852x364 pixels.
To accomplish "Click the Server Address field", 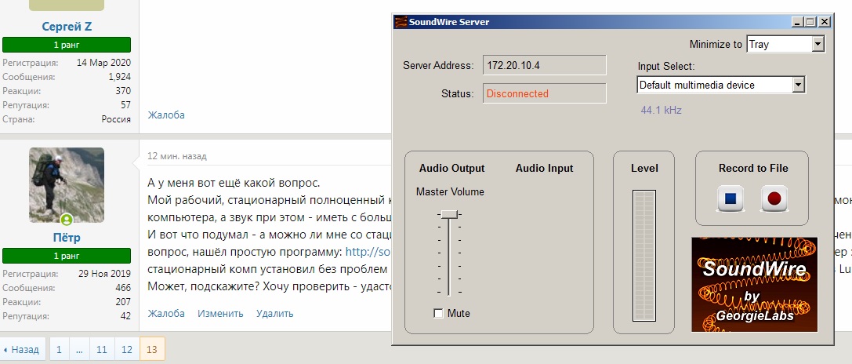I will (544, 65).
